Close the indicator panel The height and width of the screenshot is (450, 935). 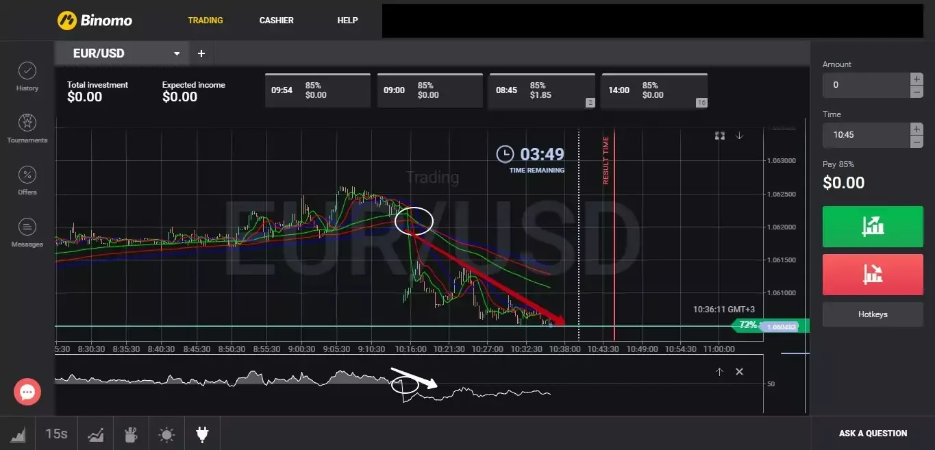(739, 371)
